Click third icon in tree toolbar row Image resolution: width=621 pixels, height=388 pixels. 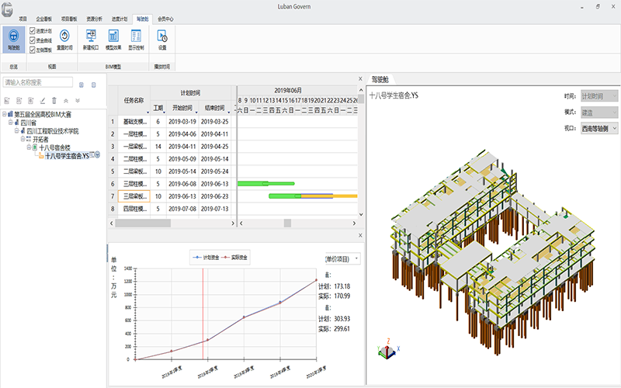click(x=30, y=101)
